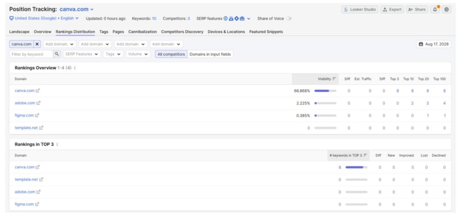The width and height of the screenshot is (457, 213).
Task: Open the Tags filter dropdown
Action: pyautogui.click(x=113, y=54)
